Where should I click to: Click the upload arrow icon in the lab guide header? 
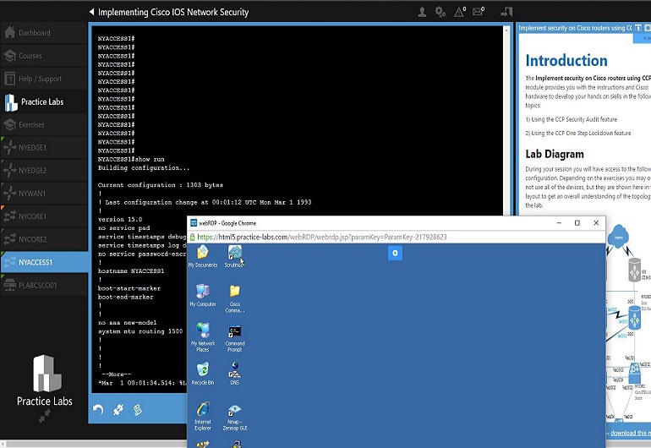638,28
